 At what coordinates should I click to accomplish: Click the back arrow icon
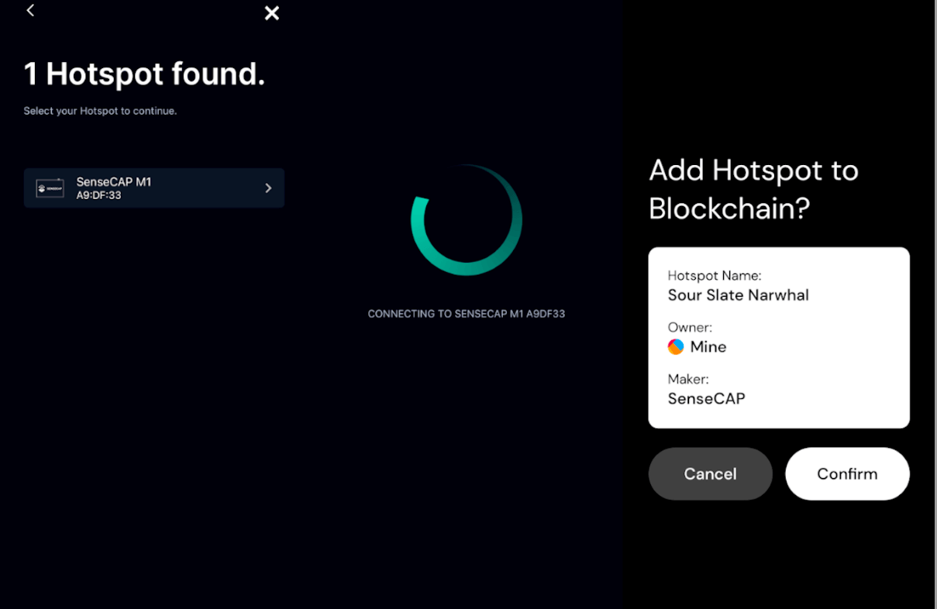pyautogui.click(x=30, y=11)
